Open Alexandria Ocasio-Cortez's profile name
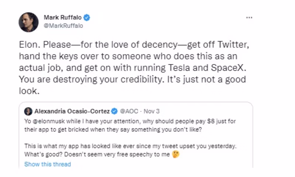This screenshot has width=295, height=177. (72, 111)
